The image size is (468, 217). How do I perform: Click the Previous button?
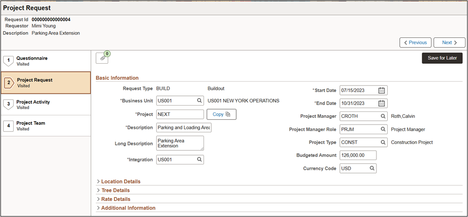415,43
